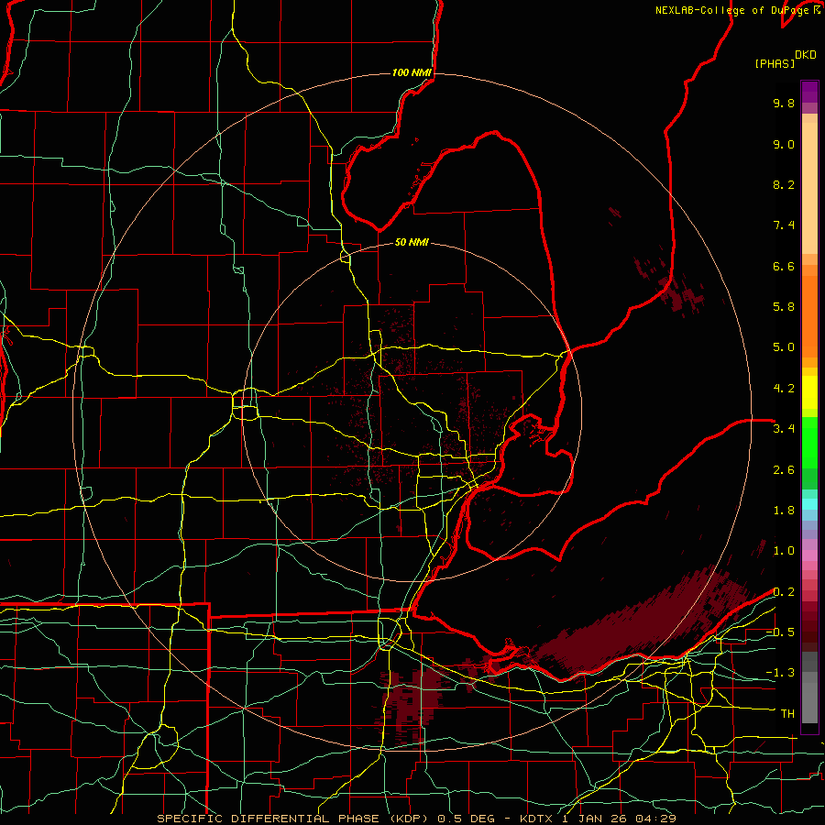Select the -0.5 value on the scale
825x825 pixels.
(780, 632)
